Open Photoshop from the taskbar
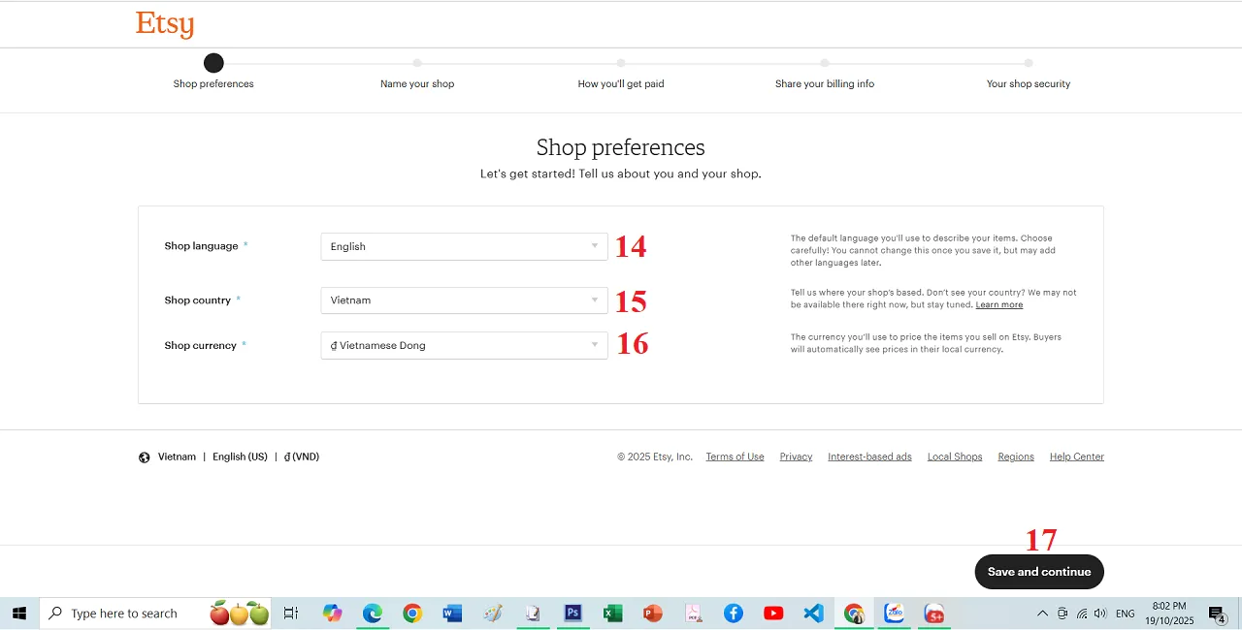Screen dimensions: 1242x630 (572, 614)
